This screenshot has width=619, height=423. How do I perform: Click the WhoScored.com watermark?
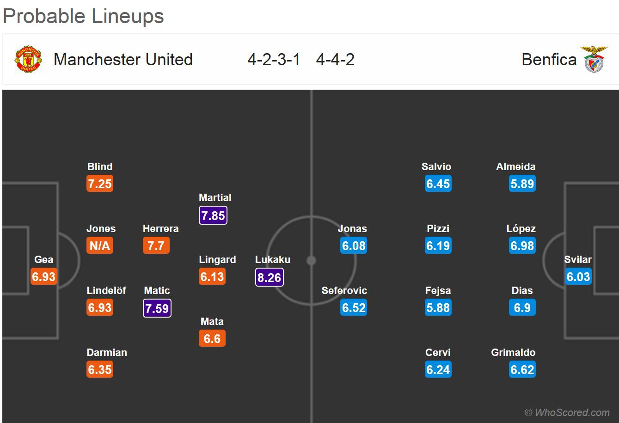567,412
